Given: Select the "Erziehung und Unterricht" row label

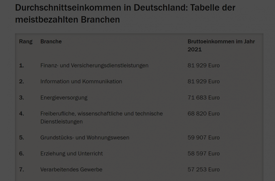Looking at the screenshot, I should (71, 154).
